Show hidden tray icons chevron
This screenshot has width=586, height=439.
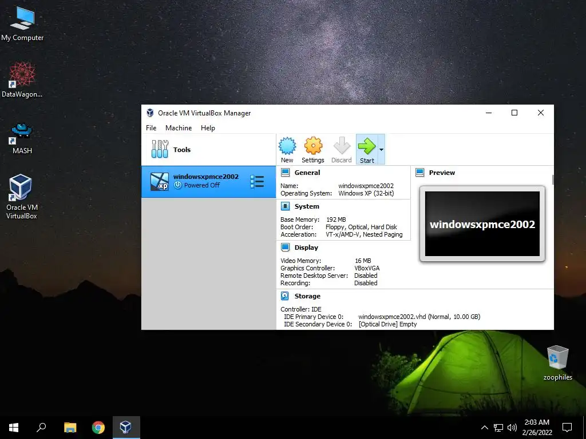(484, 428)
